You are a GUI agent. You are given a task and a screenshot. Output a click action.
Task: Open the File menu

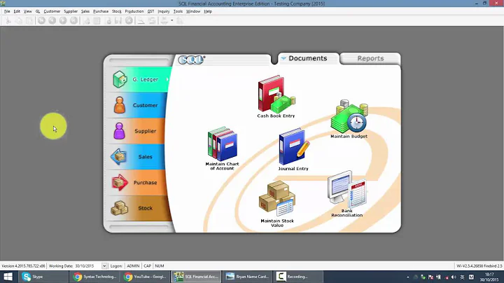[7, 11]
